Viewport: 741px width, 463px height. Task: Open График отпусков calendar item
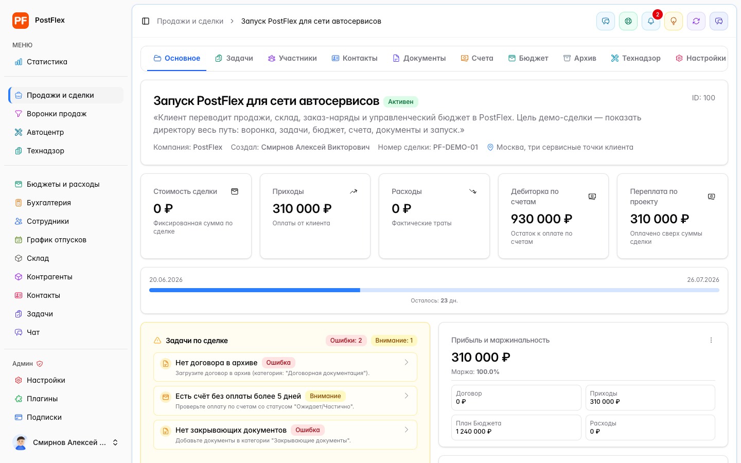(66, 240)
